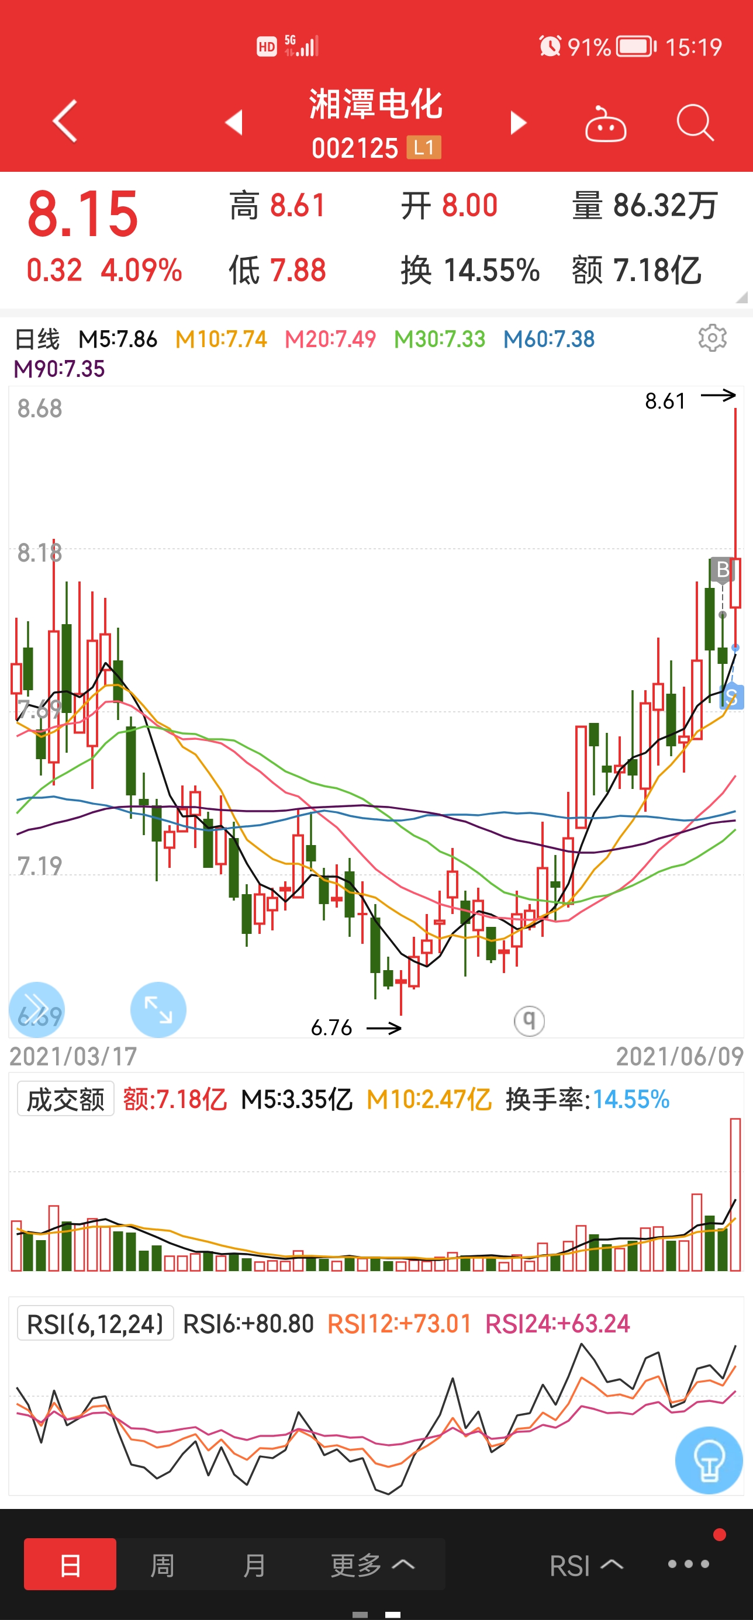Tap the current price 8.15
This screenshot has height=1620, width=753.
[x=82, y=214]
